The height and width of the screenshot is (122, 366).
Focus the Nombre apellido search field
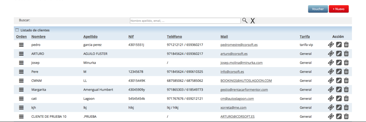click(185, 21)
